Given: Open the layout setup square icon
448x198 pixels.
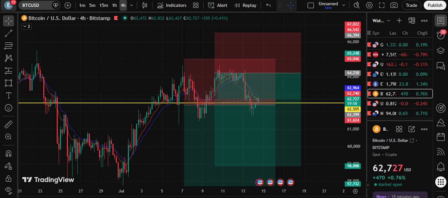Looking at the screenshot, I should pyautogui.click(x=310, y=5).
